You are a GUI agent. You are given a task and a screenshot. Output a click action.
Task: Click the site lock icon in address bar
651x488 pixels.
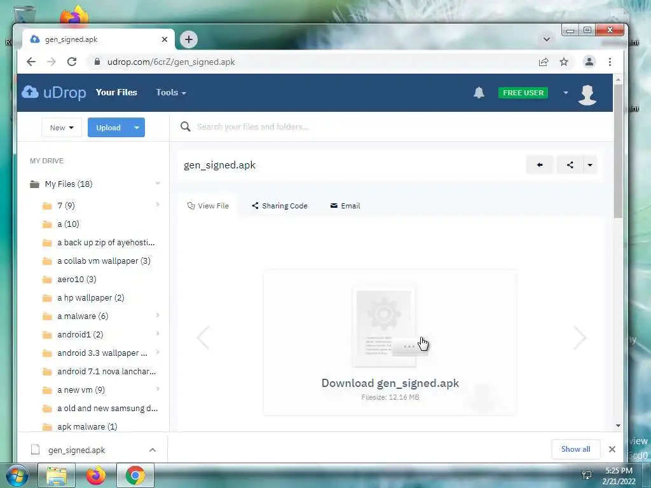click(x=97, y=62)
